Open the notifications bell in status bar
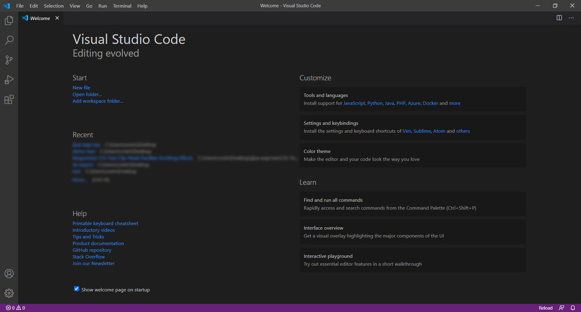Screen dimensions: 581x312 pos(573,308)
